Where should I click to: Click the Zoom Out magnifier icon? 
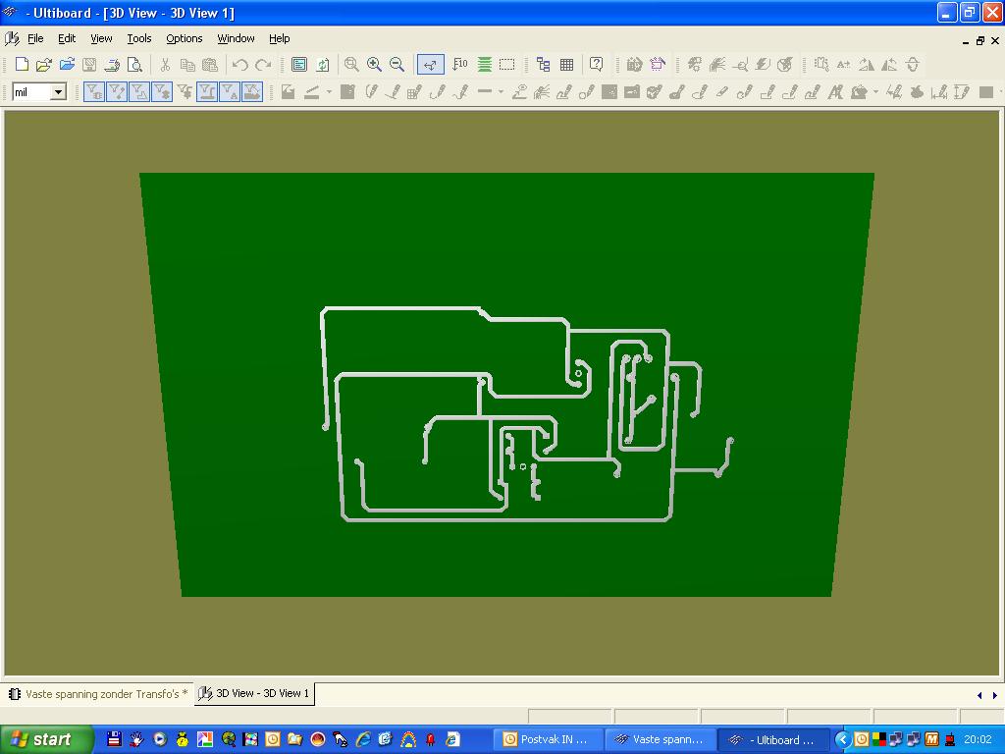pyautogui.click(x=397, y=65)
